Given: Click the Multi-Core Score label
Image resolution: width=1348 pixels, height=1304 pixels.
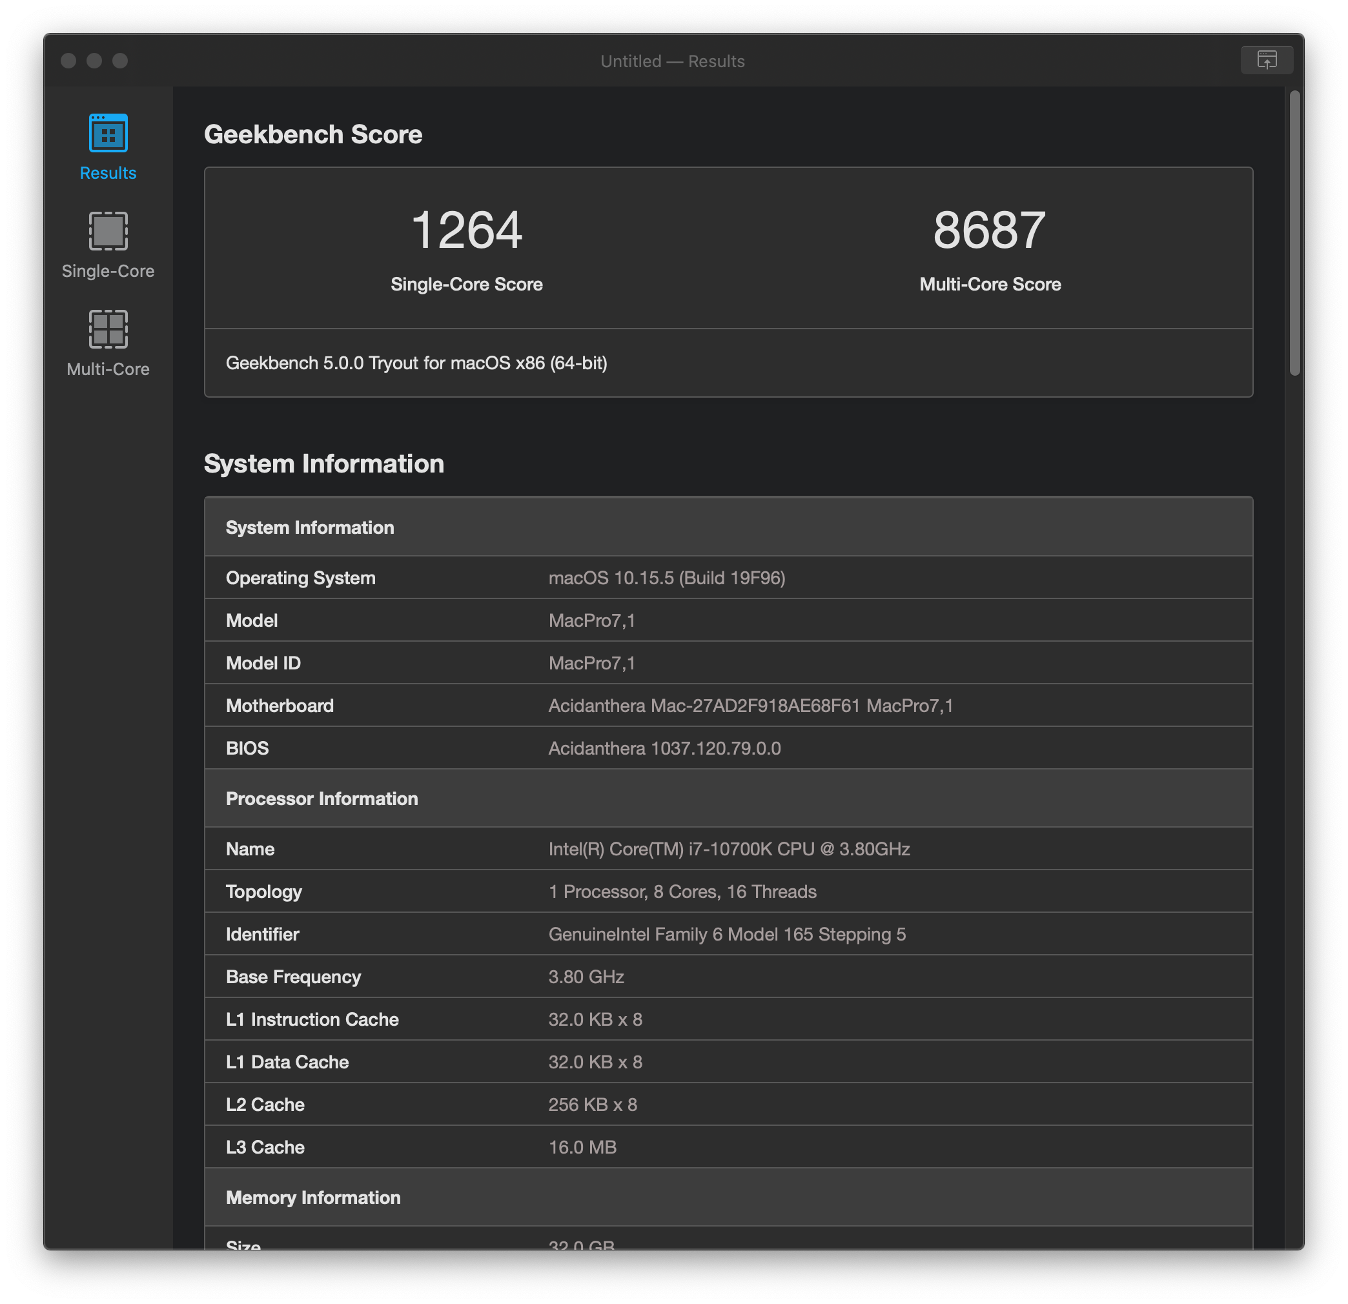Looking at the screenshot, I should (x=990, y=284).
